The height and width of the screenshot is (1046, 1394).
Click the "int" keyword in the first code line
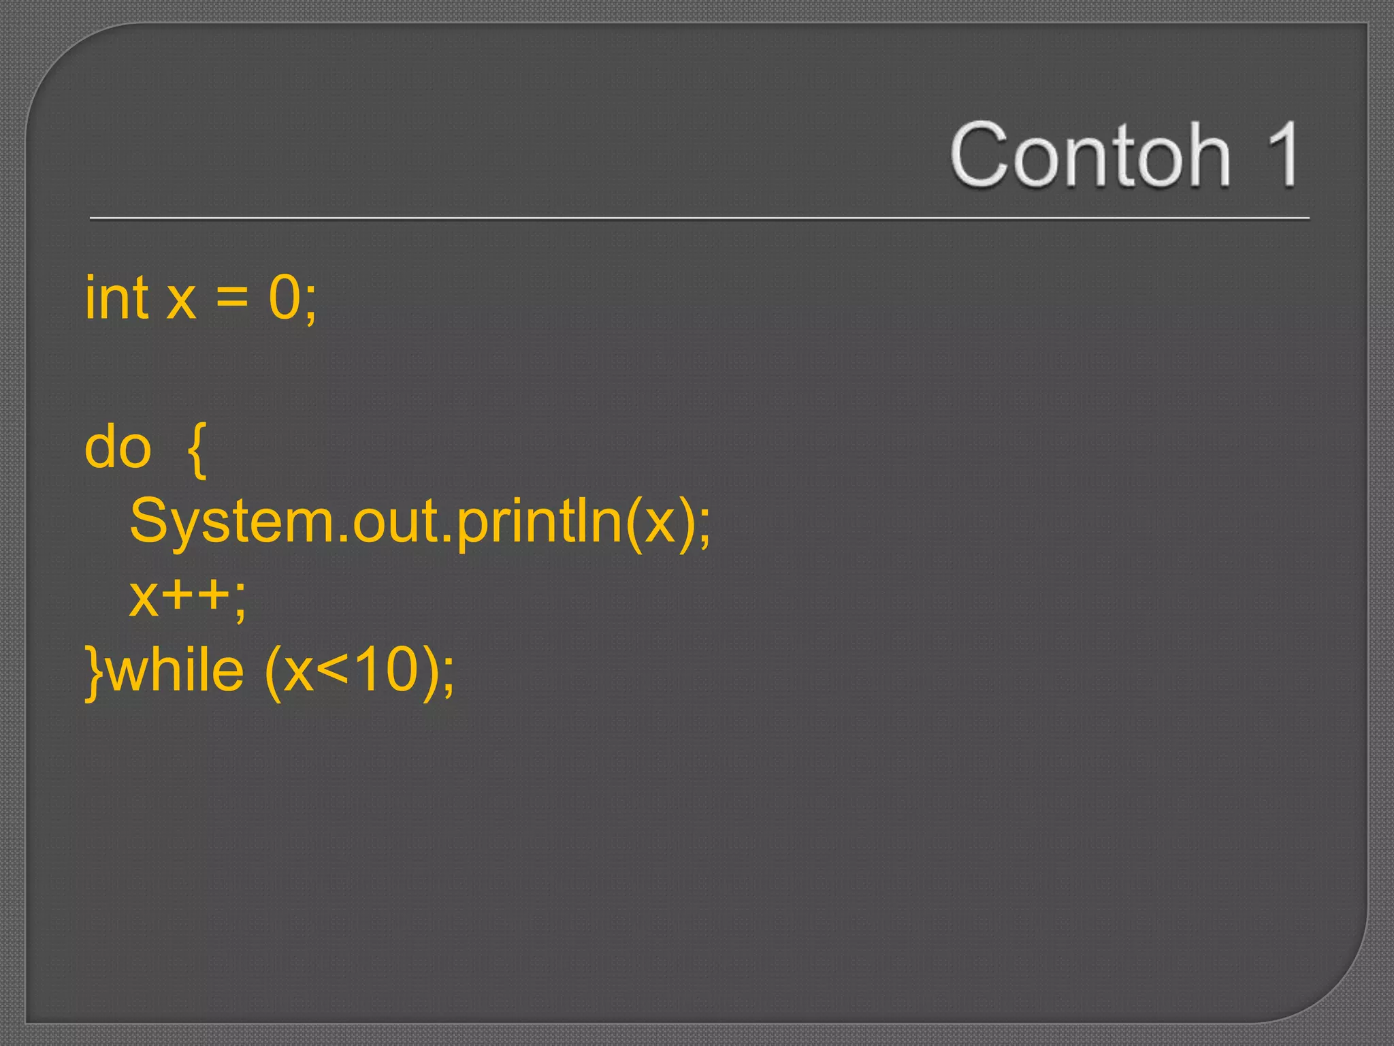pyautogui.click(x=116, y=298)
